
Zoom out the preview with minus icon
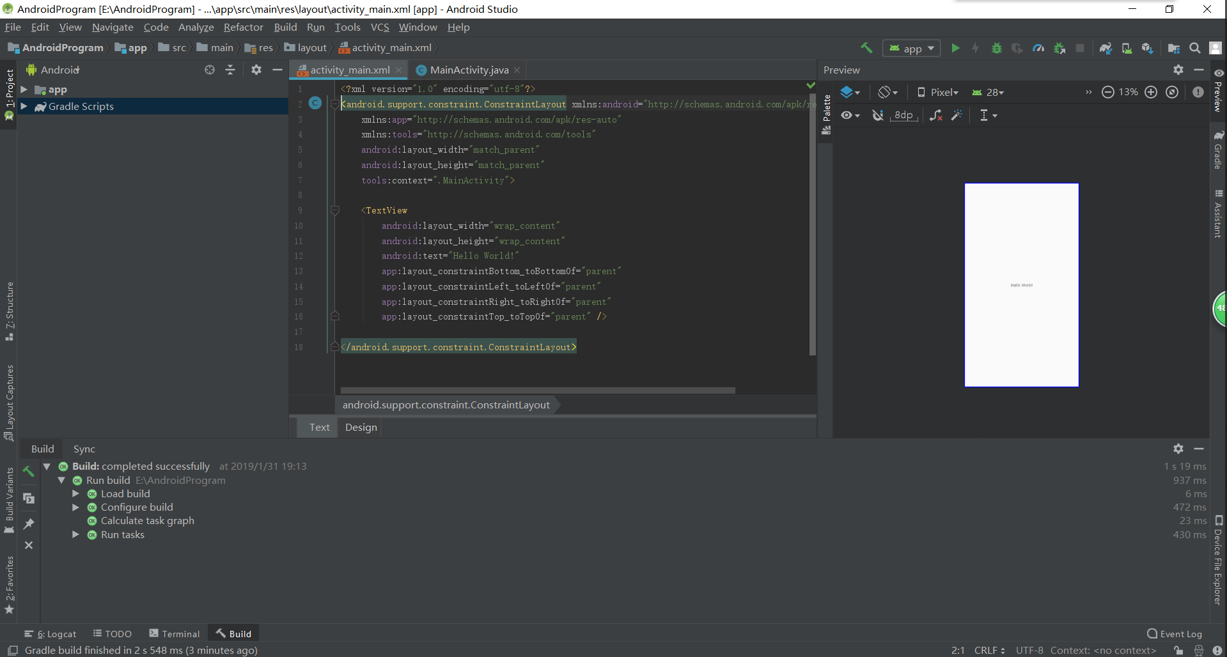(1108, 92)
